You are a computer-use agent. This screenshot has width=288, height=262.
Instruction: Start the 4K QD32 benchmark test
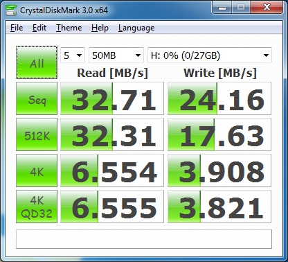37,207
